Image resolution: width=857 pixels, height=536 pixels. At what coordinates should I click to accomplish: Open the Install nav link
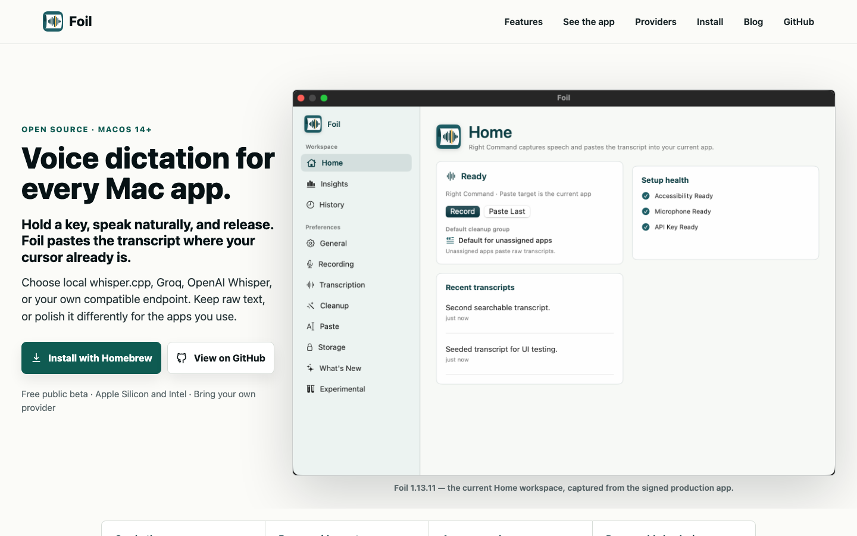point(710,22)
